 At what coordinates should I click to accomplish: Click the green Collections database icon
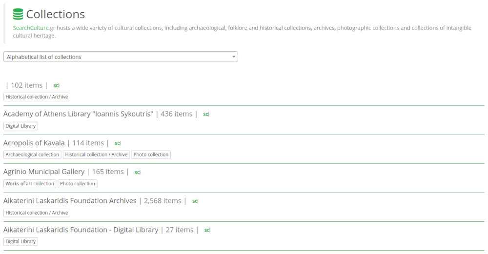tap(18, 14)
